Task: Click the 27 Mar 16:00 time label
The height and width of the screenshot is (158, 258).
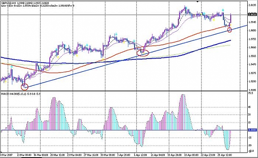Action: [91, 155]
